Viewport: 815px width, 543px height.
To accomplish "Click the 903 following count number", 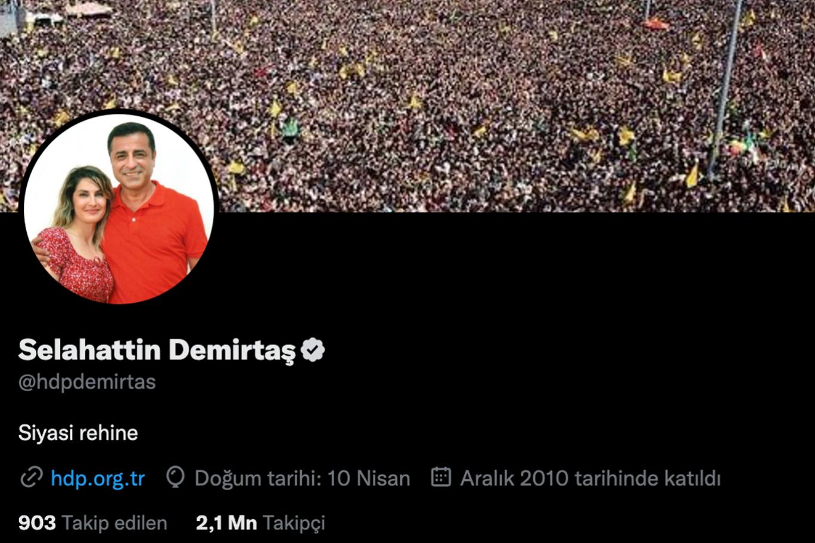I will pyautogui.click(x=37, y=523).
